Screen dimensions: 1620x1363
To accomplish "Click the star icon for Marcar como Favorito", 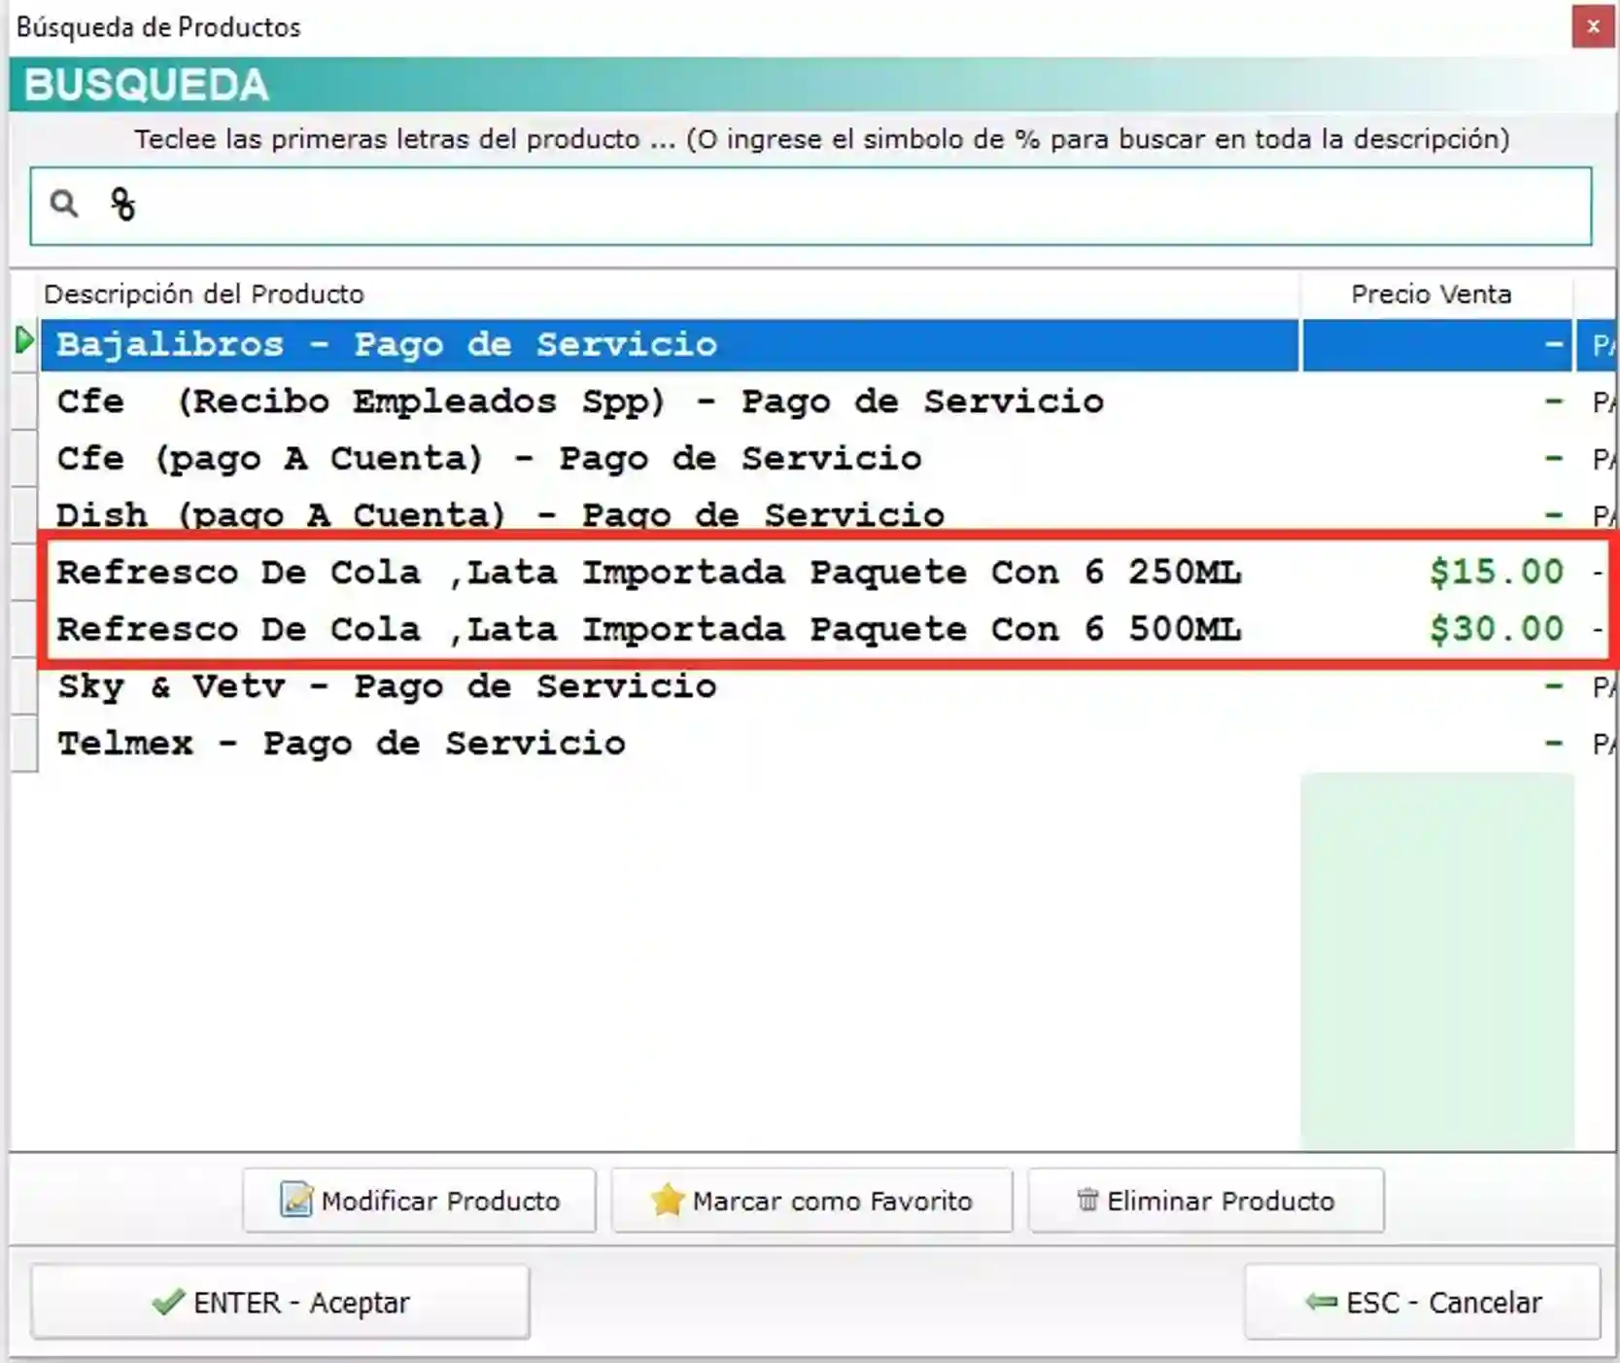I will point(668,1200).
